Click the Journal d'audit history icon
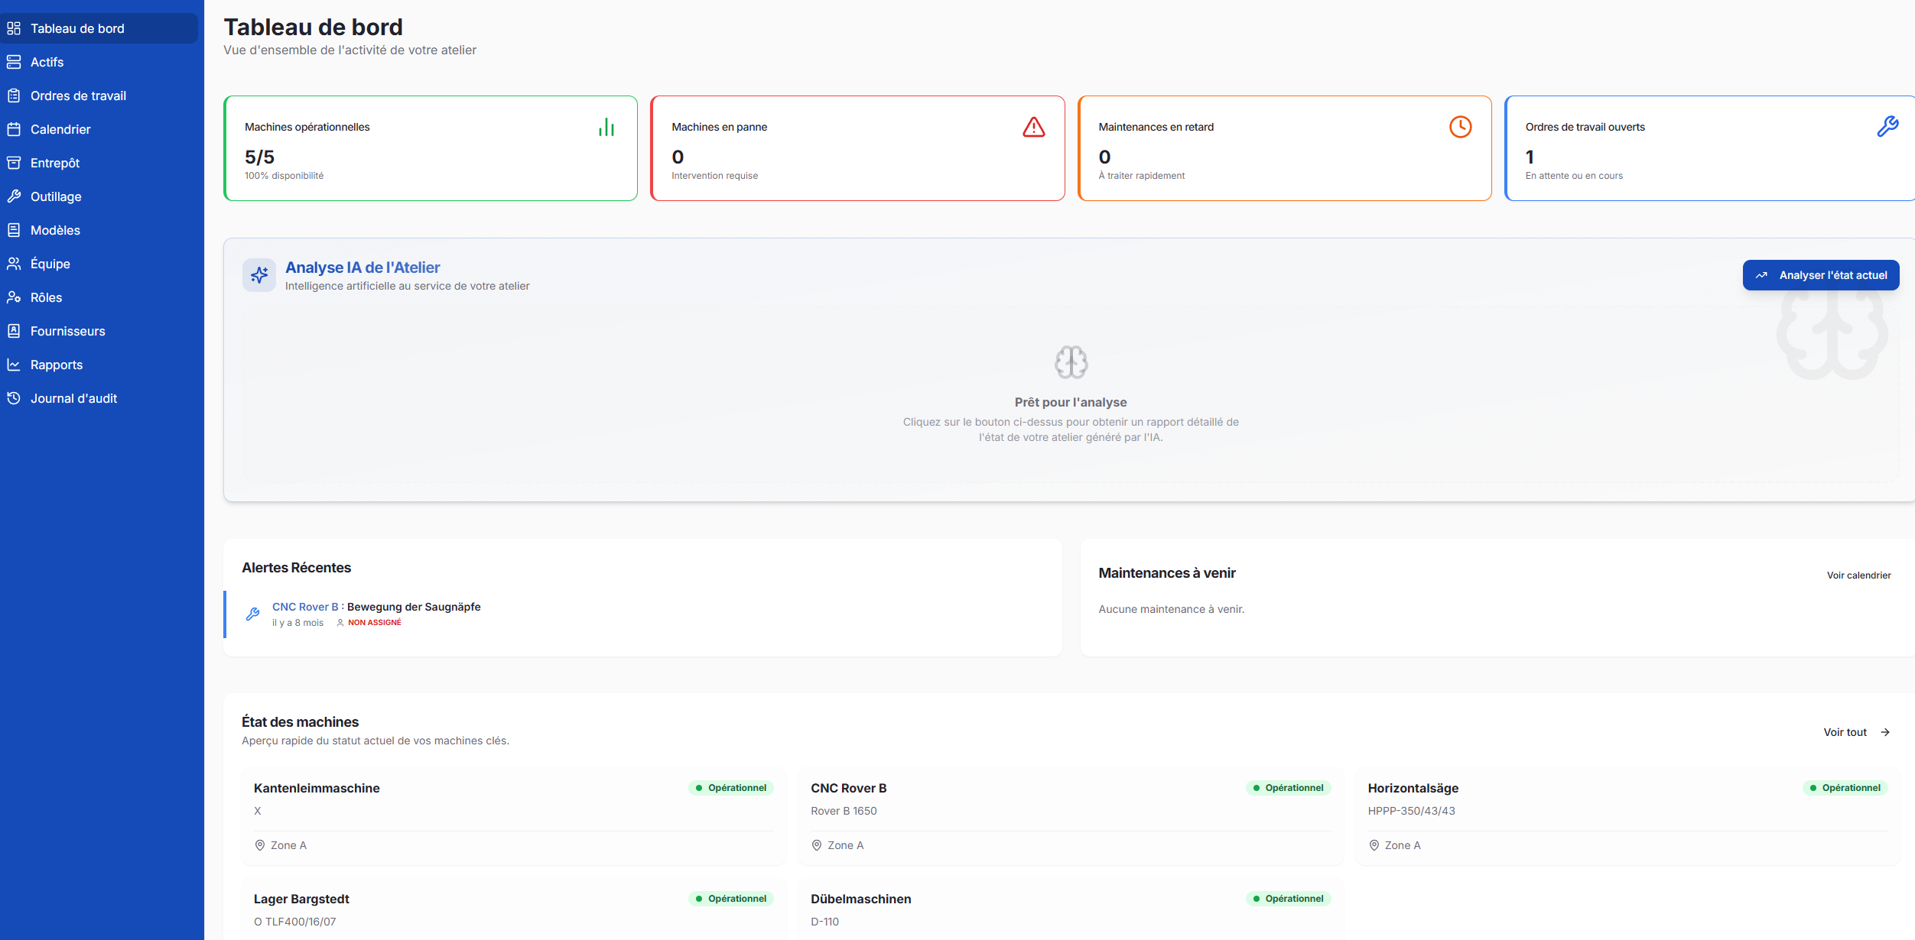Image resolution: width=1915 pixels, height=940 pixels. [x=14, y=398]
